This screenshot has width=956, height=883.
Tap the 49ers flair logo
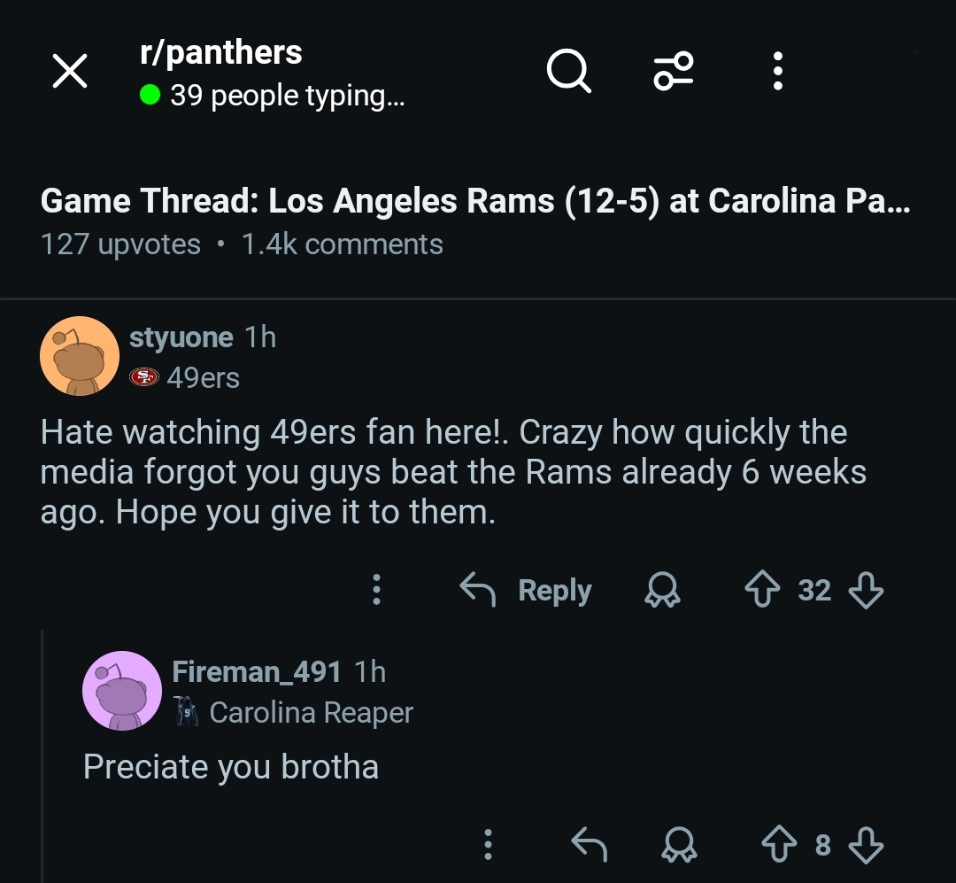[143, 378]
